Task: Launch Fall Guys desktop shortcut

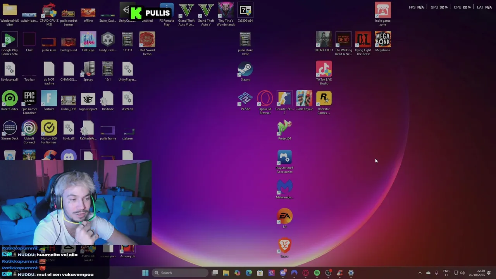Action: point(88,42)
